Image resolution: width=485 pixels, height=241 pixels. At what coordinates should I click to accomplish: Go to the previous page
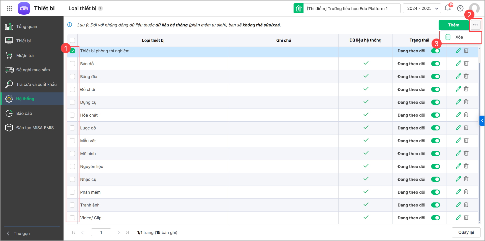click(x=83, y=232)
